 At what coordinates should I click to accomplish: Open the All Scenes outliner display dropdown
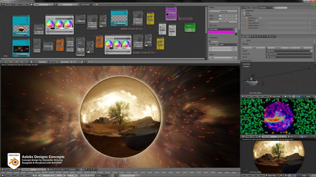pyautogui.click(x=266, y=8)
